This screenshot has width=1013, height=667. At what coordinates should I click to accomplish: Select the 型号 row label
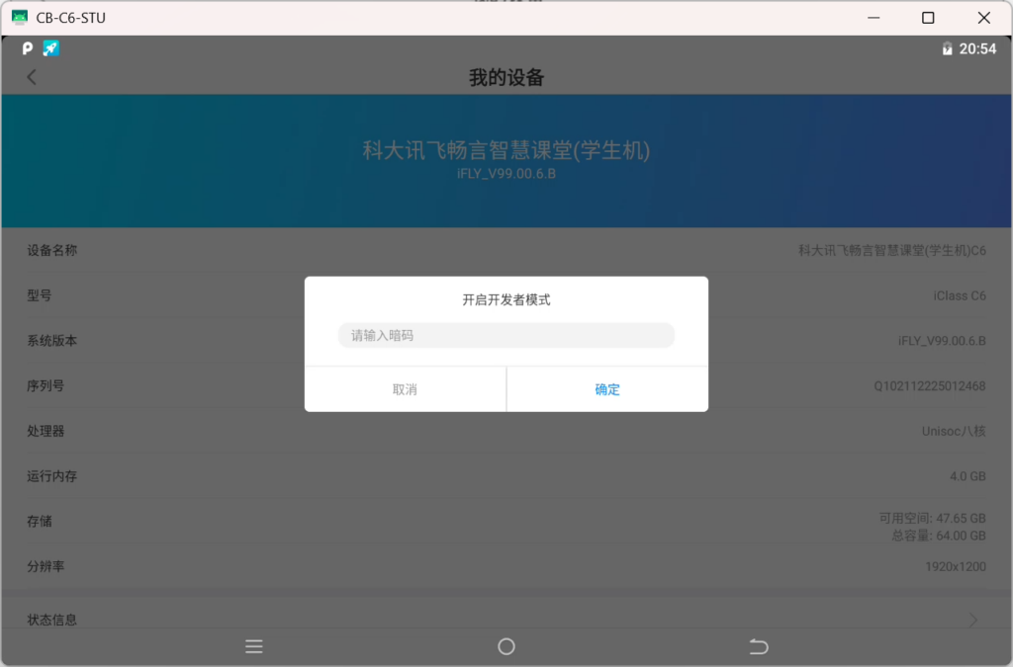pos(40,295)
